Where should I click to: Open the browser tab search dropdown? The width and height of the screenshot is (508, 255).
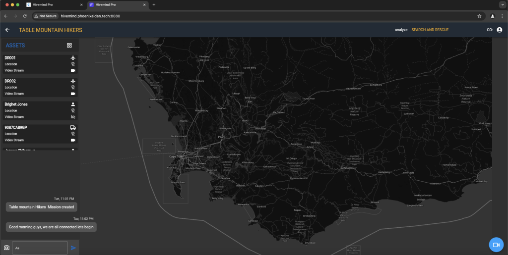pos(502,4)
